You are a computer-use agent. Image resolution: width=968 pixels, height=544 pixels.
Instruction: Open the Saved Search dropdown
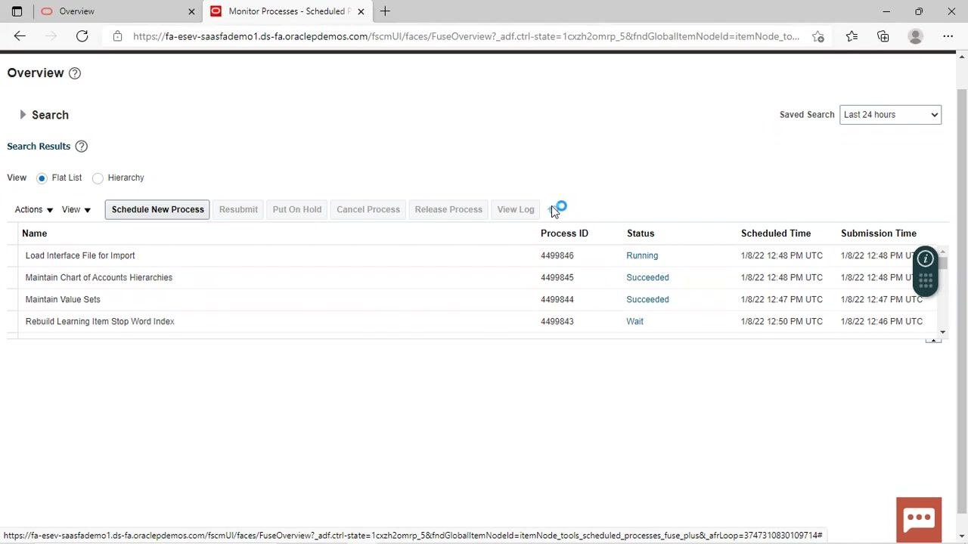[x=890, y=115]
